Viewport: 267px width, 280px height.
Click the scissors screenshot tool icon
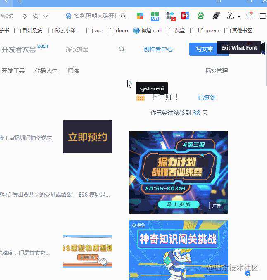click(x=230, y=16)
